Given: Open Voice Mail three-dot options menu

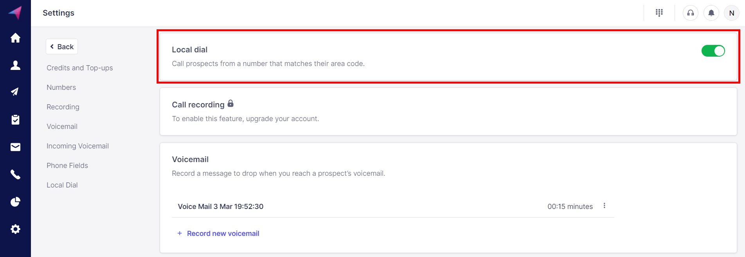Looking at the screenshot, I should pos(604,206).
